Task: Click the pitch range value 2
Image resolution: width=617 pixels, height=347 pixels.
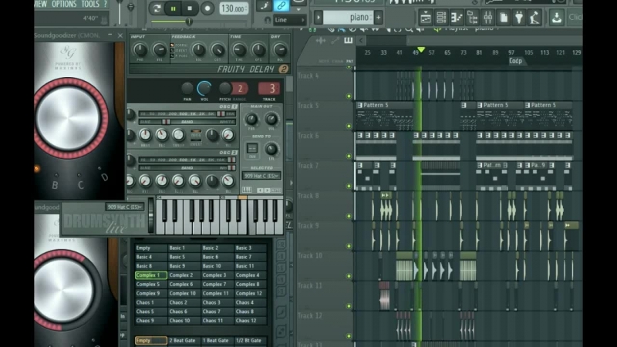Action: [240, 89]
